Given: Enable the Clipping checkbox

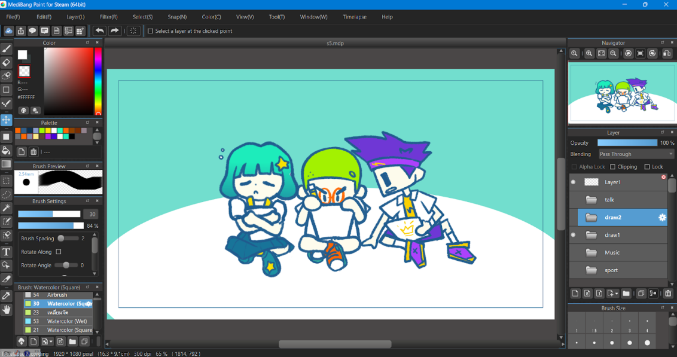Looking at the screenshot, I should 613,167.
